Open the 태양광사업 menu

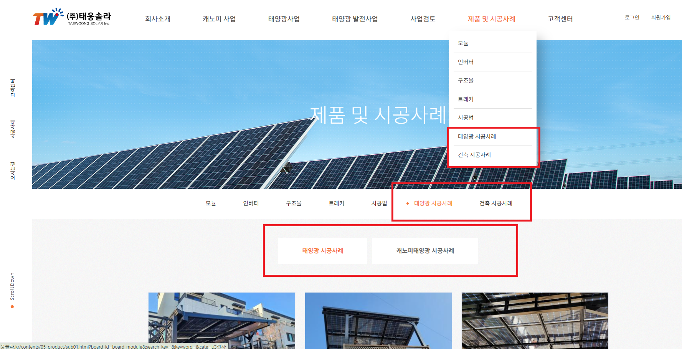(284, 19)
